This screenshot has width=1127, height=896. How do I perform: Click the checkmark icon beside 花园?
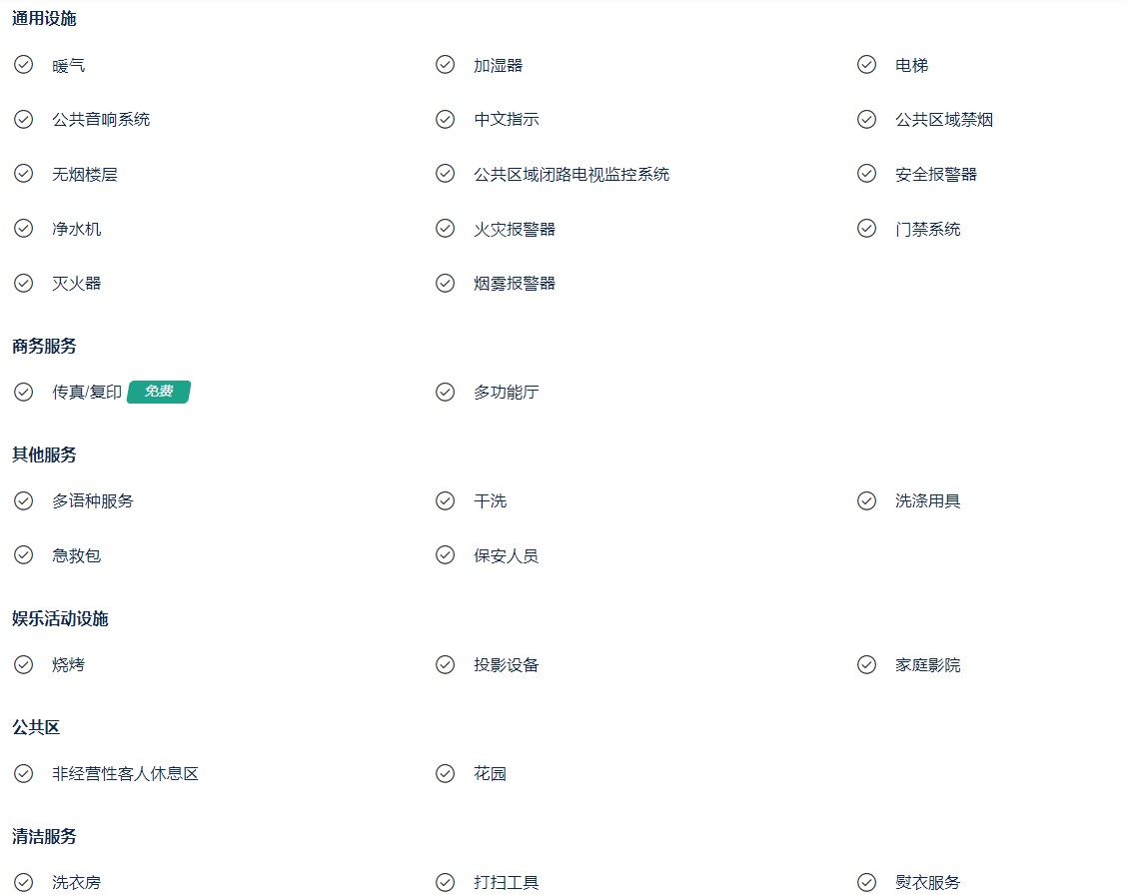pyautogui.click(x=445, y=773)
